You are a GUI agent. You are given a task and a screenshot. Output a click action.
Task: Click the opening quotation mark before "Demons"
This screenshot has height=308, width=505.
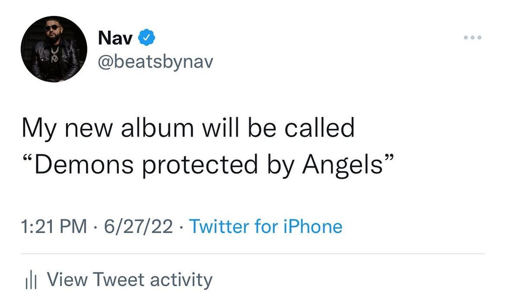tap(29, 158)
